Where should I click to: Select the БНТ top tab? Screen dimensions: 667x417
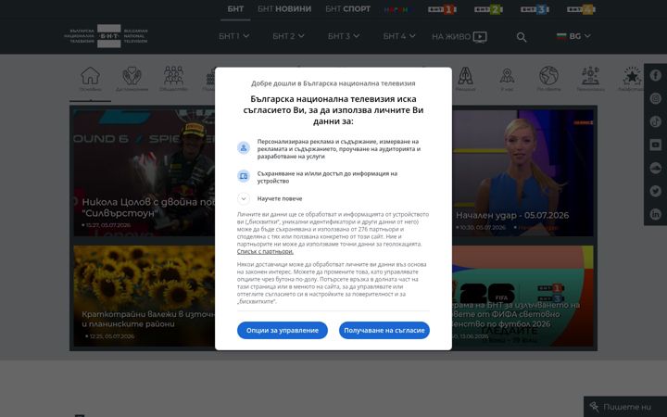235,9
